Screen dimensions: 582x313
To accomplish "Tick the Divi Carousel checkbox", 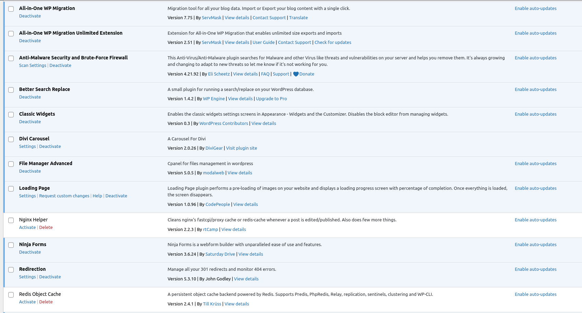I will coord(11,139).
